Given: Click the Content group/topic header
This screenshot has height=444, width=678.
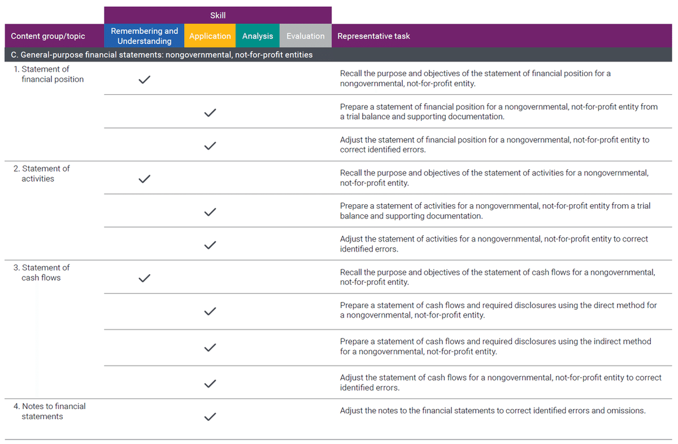Looking at the screenshot, I should tap(48, 36).
